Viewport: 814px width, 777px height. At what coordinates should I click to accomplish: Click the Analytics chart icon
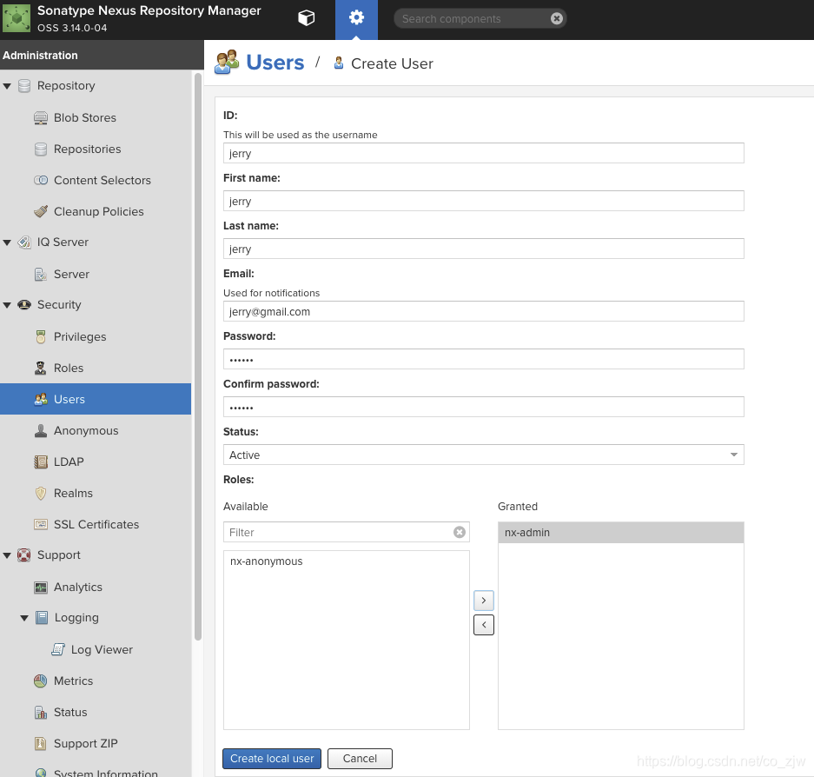tap(41, 587)
